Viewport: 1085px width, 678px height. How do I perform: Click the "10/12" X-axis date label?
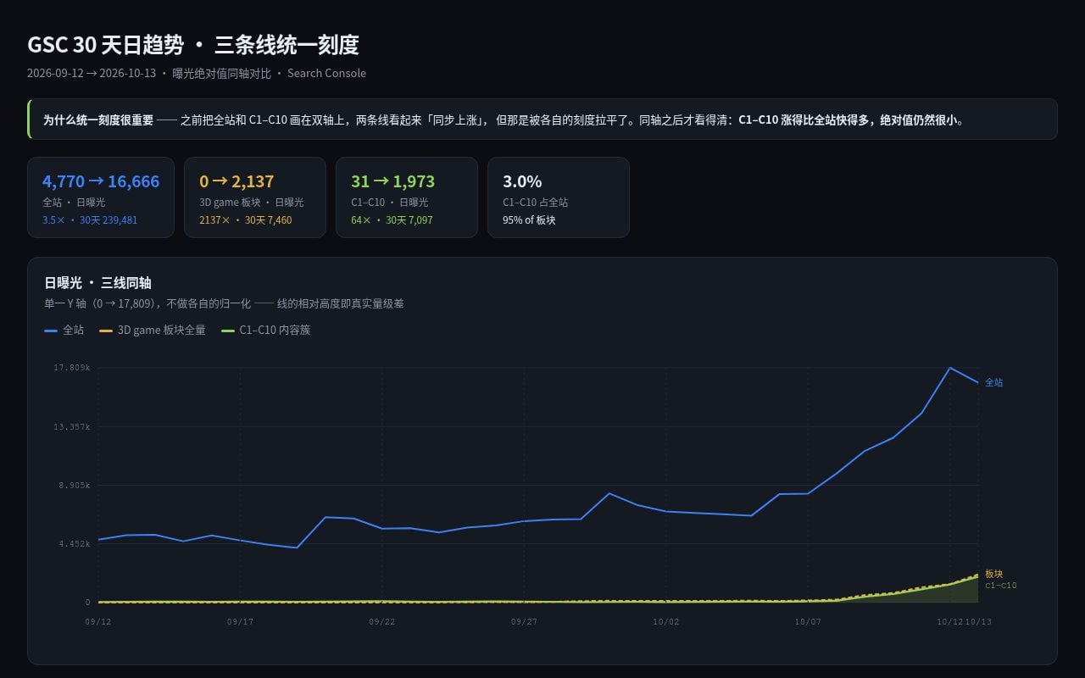click(x=949, y=622)
